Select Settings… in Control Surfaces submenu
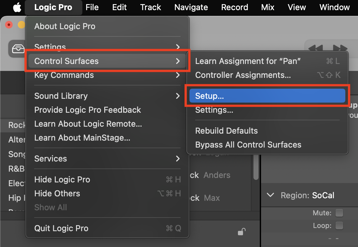 [267, 110]
